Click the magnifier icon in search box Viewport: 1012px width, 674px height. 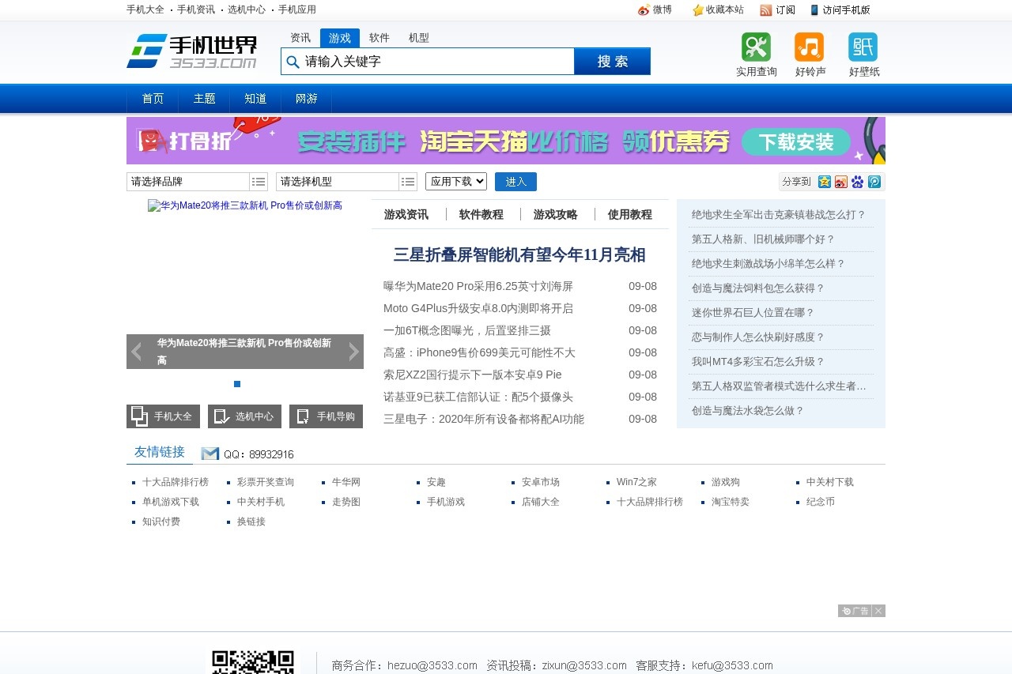click(293, 62)
